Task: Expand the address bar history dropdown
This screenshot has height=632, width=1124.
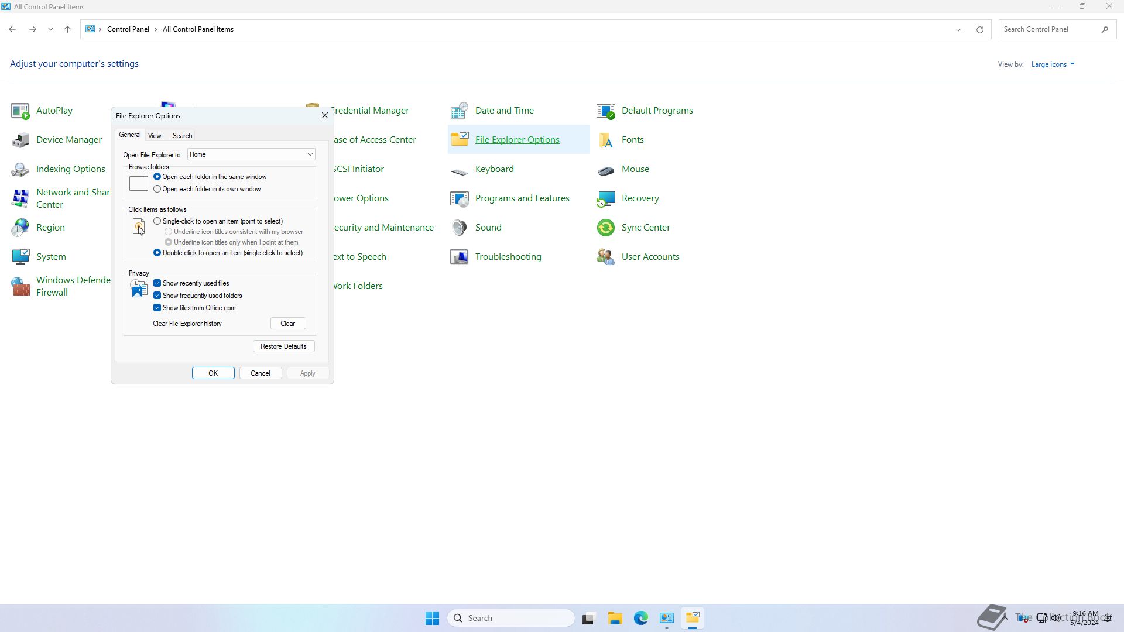Action: coord(958,29)
